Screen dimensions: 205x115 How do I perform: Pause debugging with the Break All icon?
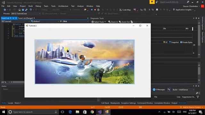click(x=92, y=10)
